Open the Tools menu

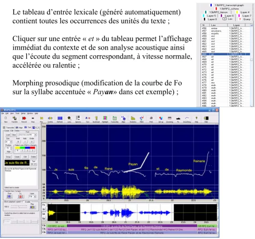[x=18, y=114]
